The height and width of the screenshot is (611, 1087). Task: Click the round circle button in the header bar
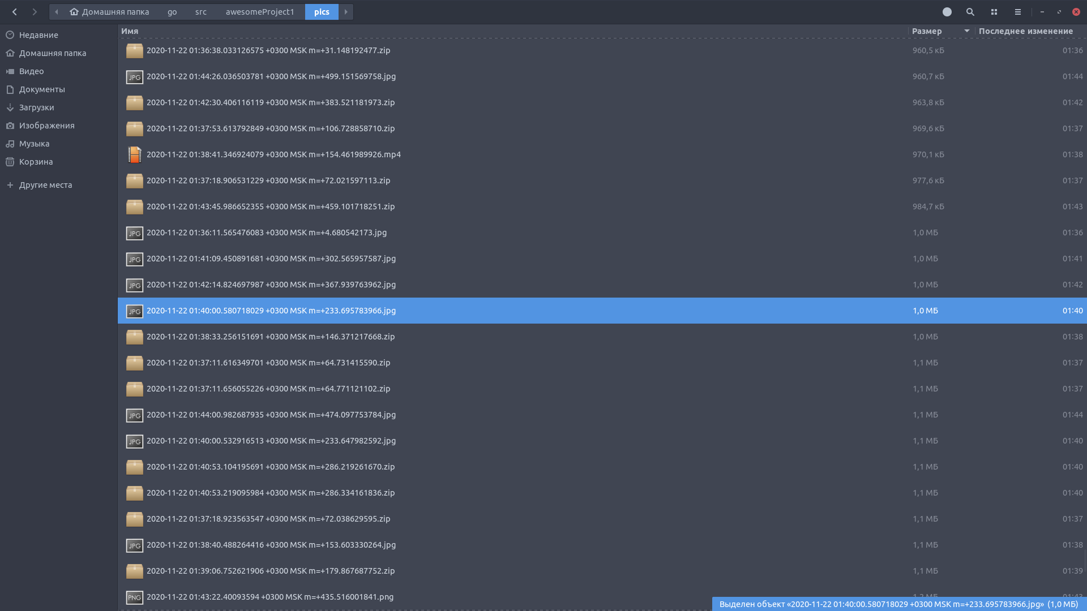(x=947, y=12)
